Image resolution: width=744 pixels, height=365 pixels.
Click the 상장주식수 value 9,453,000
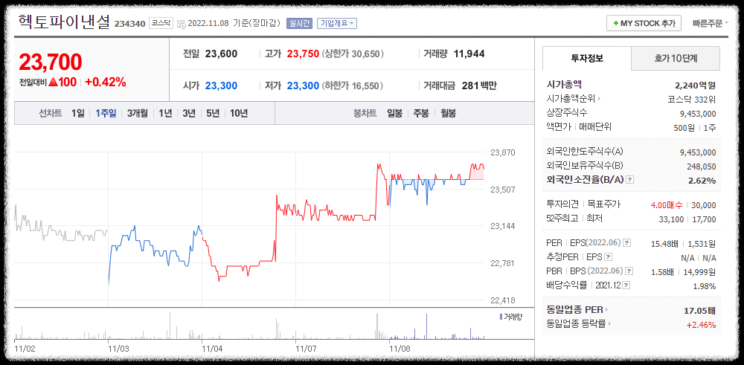[698, 114]
